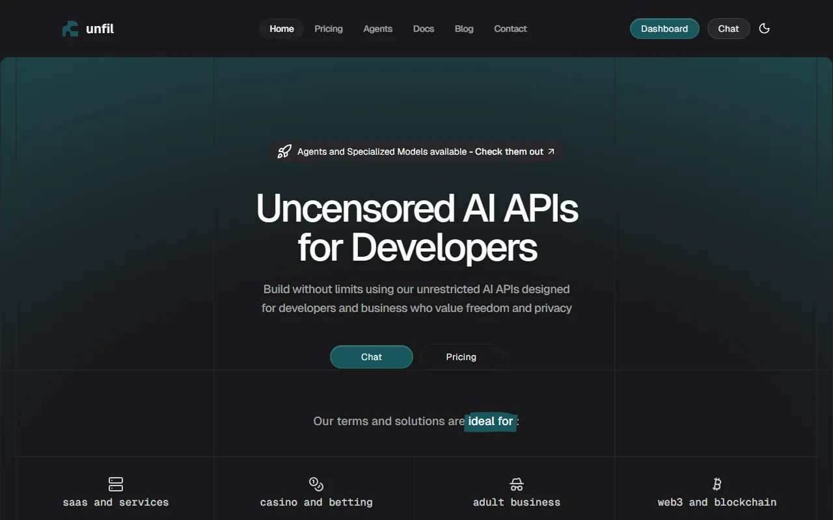This screenshot has height=520, width=833.
Task: Go to Agents in the navigation bar
Action: point(378,29)
